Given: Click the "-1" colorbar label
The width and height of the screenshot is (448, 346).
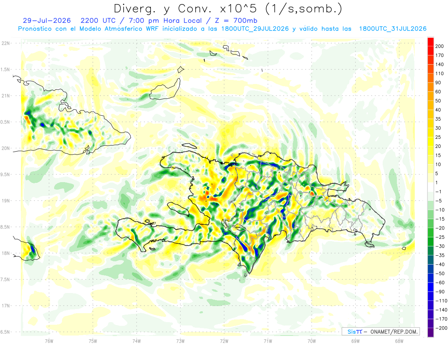Looking at the screenshot, I should coord(439,191).
